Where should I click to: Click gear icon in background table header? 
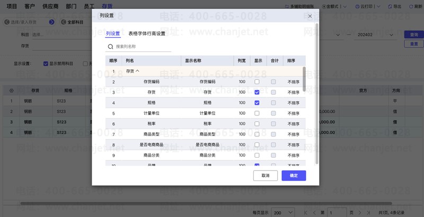(x=11, y=91)
